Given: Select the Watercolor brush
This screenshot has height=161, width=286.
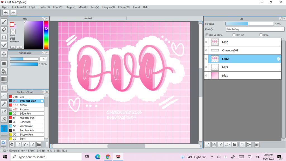Looking at the screenshot, I should pos(27,126).
